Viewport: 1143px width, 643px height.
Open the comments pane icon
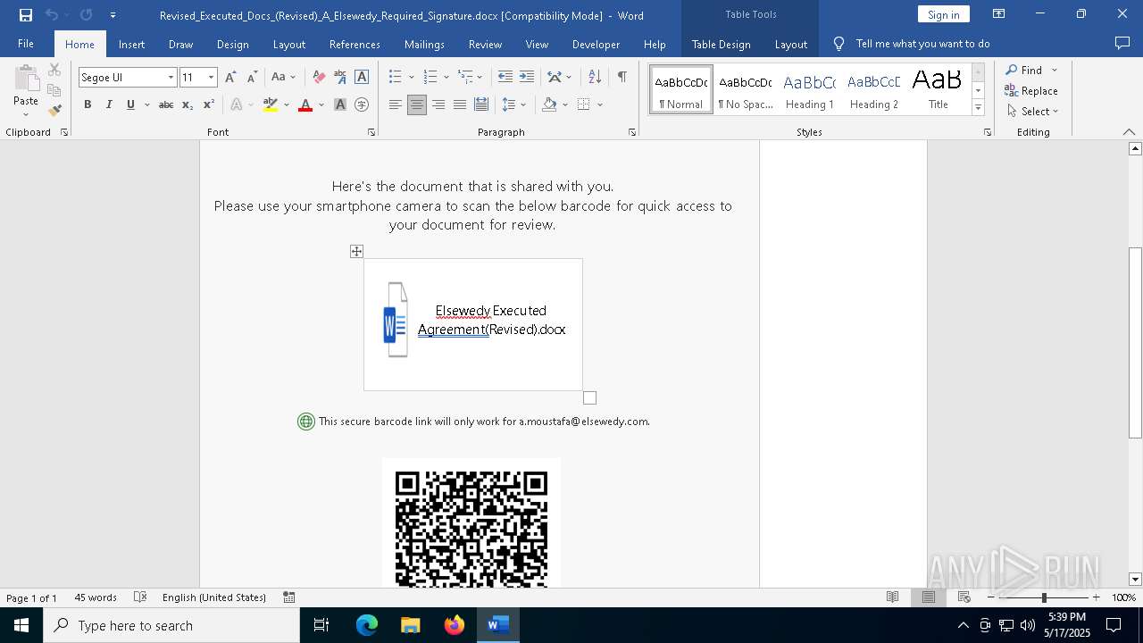(x=1122, y=44)
